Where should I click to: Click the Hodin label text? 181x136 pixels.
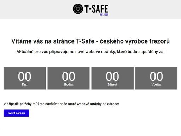coord(69,84)
